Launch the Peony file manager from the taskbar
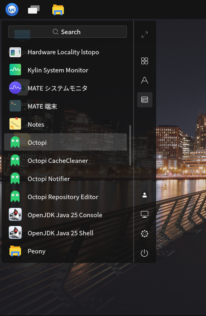 (x=58, y=10)
